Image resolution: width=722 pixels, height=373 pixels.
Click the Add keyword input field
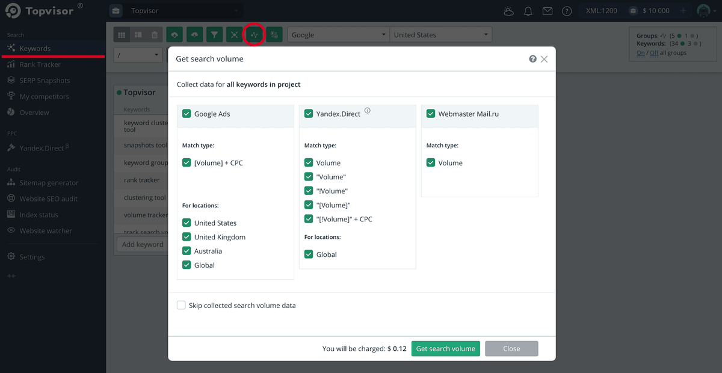point(142,244)
